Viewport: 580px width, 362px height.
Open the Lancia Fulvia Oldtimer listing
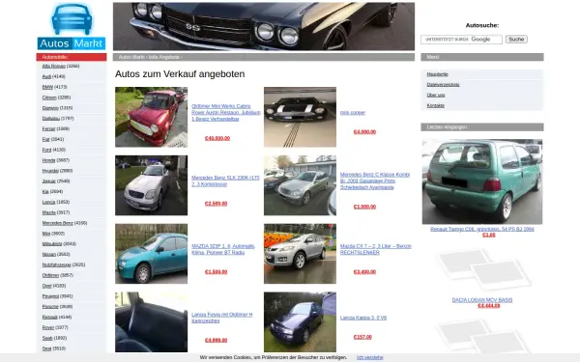222,318
